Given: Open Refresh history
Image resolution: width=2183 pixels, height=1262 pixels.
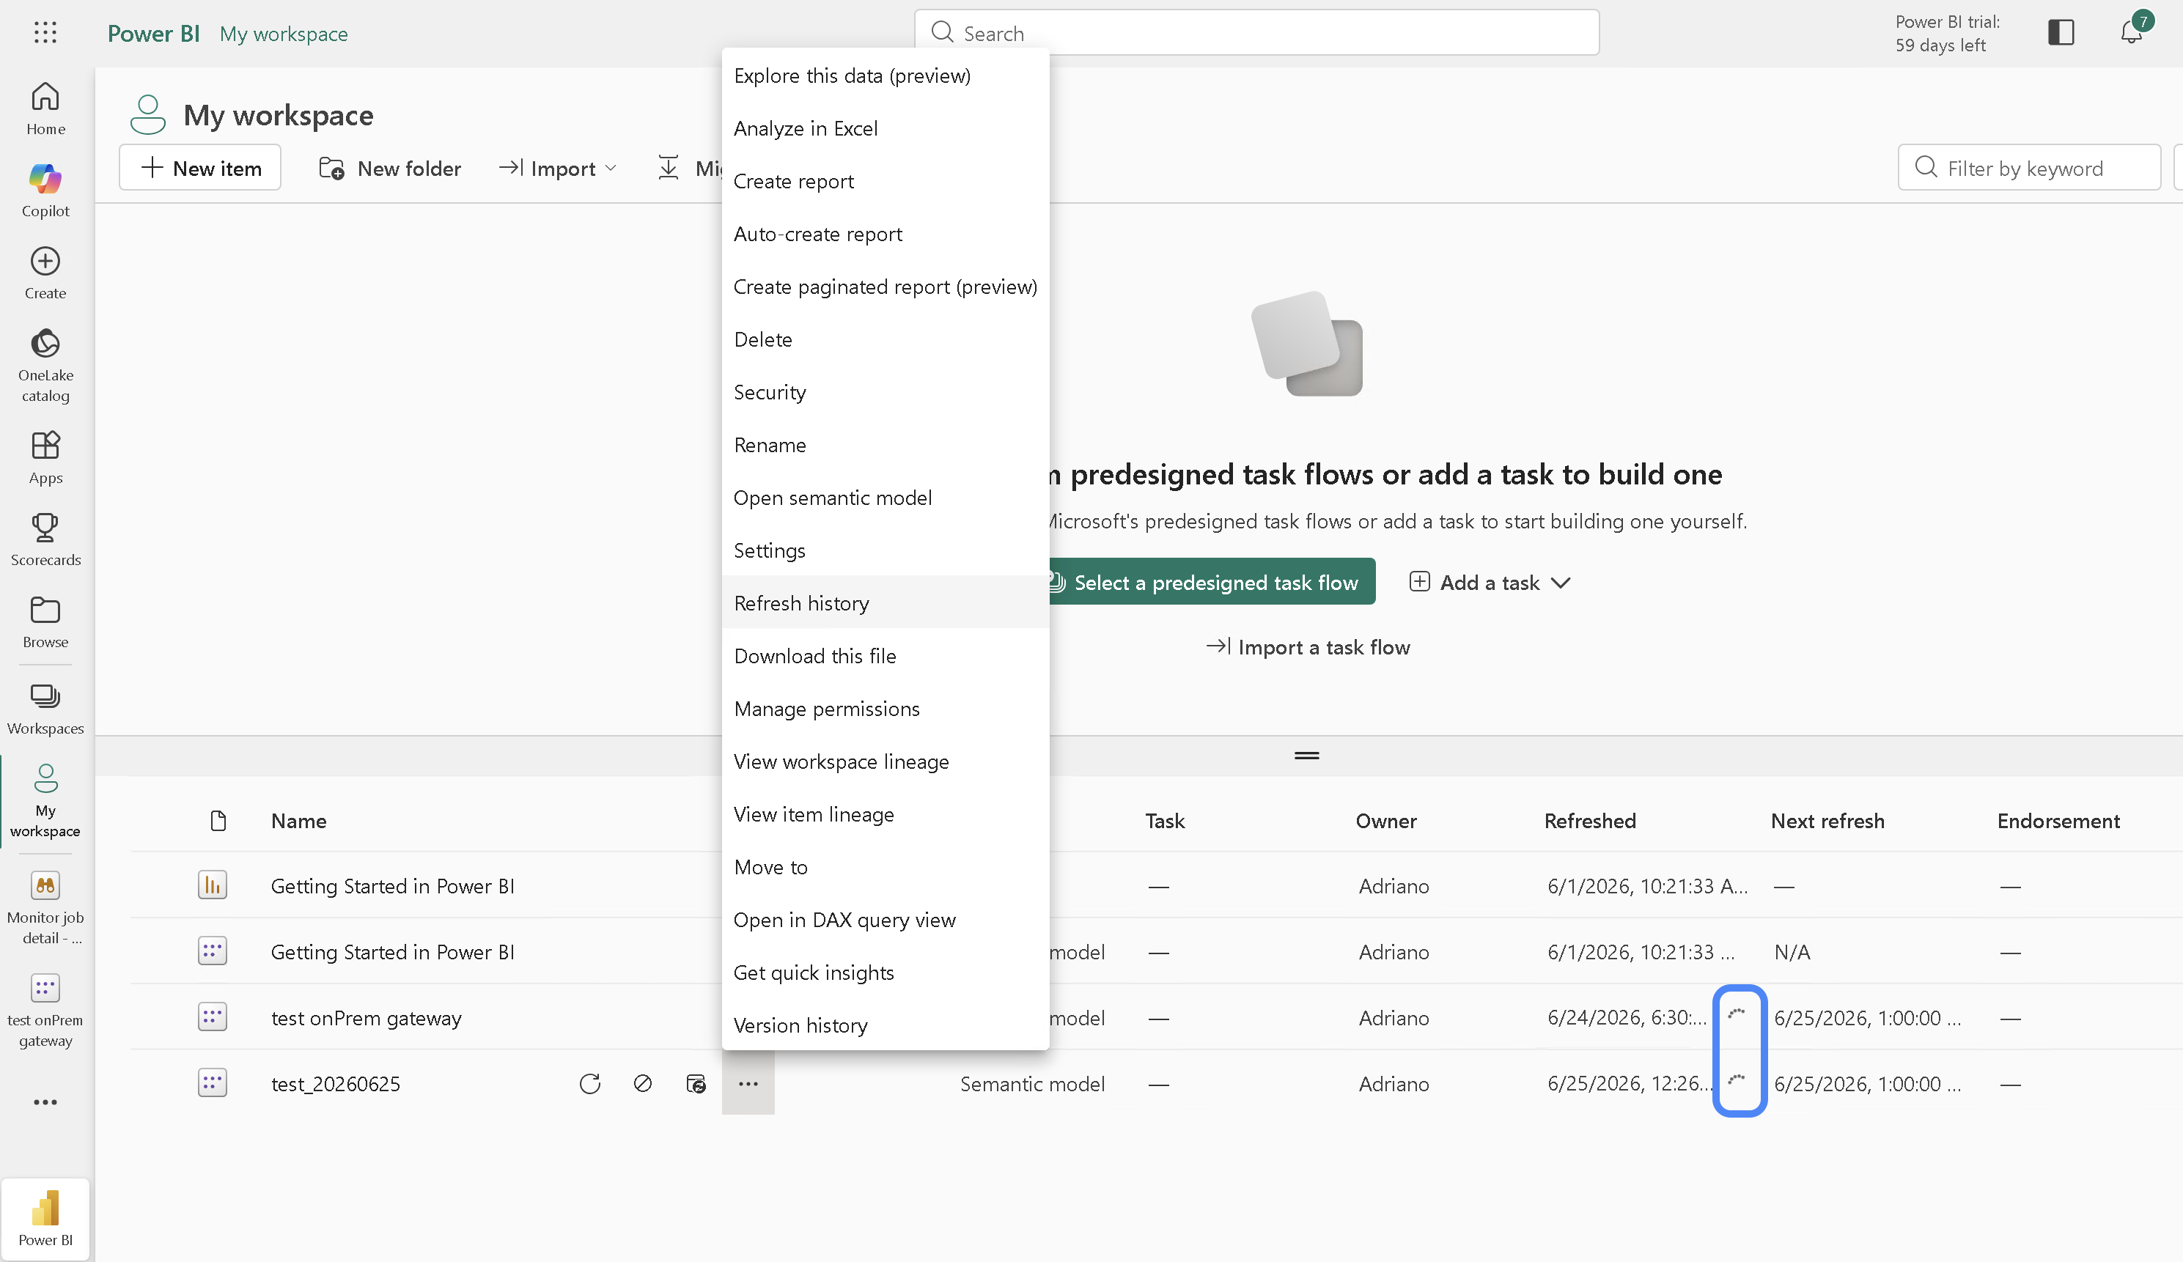Looking at the screenshot, I should tap(886, 603).
